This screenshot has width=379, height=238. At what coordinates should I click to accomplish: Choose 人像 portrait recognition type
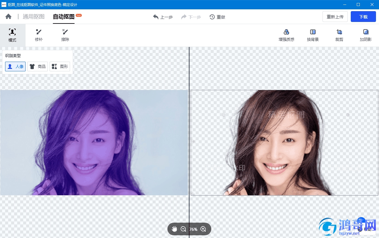coord(15,66)
